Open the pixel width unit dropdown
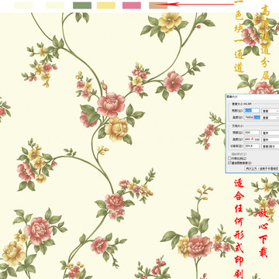279x279 pixels. click(270, 111)
